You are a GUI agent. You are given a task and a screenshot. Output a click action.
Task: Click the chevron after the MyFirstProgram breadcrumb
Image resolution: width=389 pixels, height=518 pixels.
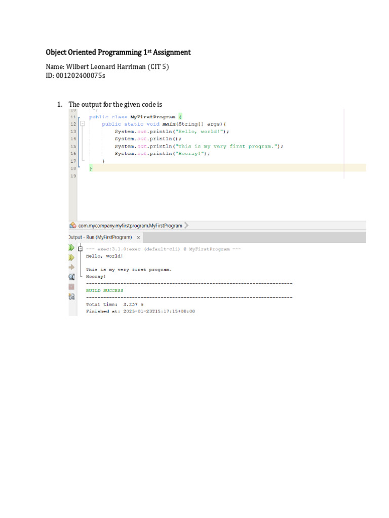pyautogui.click(x=186, y=225)
